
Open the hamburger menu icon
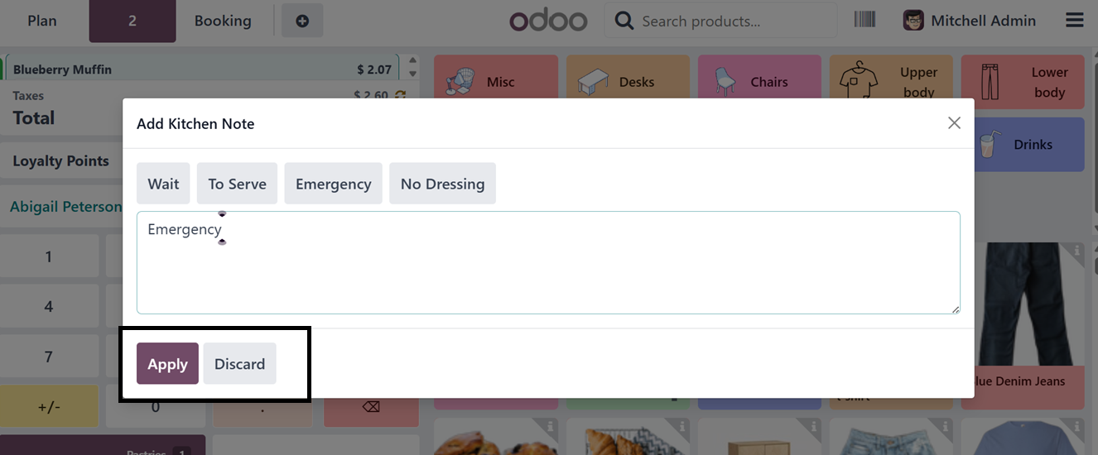[1075, 20]
